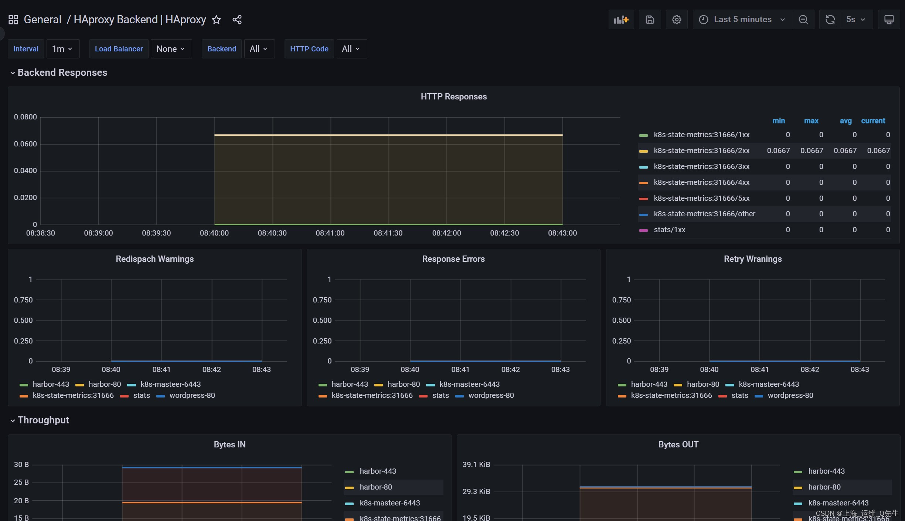Sort legend by max column

coord(811,121)
